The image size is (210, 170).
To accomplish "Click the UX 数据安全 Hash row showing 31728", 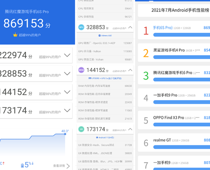I will tap(105, 145).
